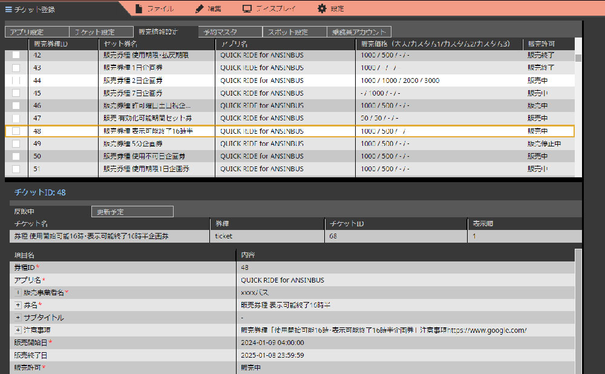Open the ディスプレイ menu with monitor icon
Screen dimensions: 605x374
(x=269, y=8)
